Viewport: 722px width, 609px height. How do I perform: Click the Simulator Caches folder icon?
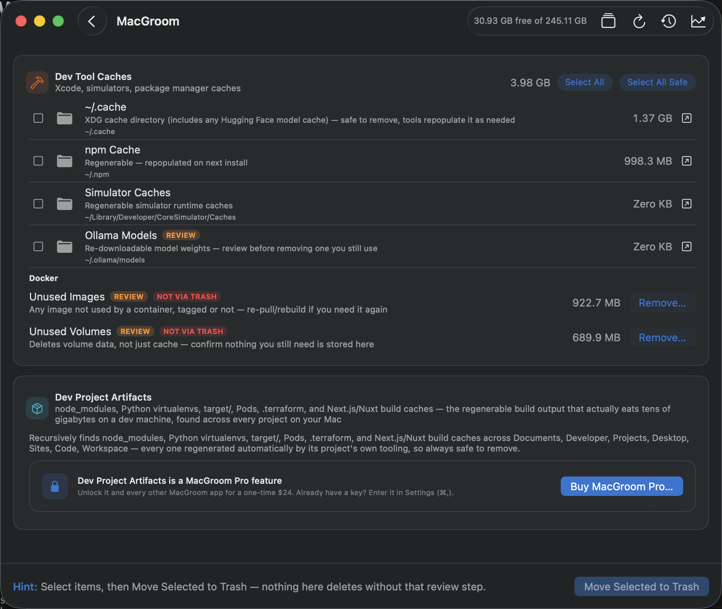65,204
